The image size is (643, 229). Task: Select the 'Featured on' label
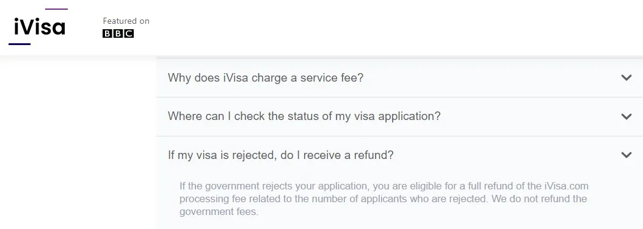126,21
